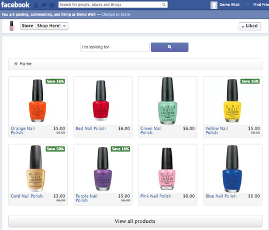
Task: Click the $6.00 price of Red Nail Polish
Action: click(x=124, y=128)
